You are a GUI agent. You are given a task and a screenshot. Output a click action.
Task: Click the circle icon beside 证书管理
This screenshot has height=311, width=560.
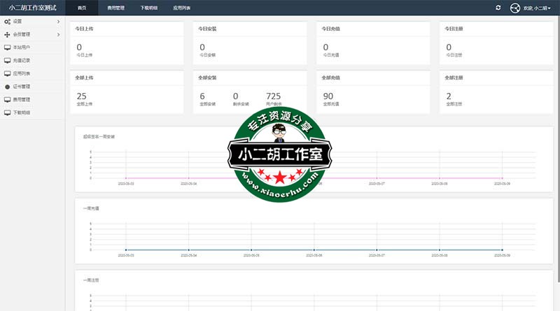(7, 87)
